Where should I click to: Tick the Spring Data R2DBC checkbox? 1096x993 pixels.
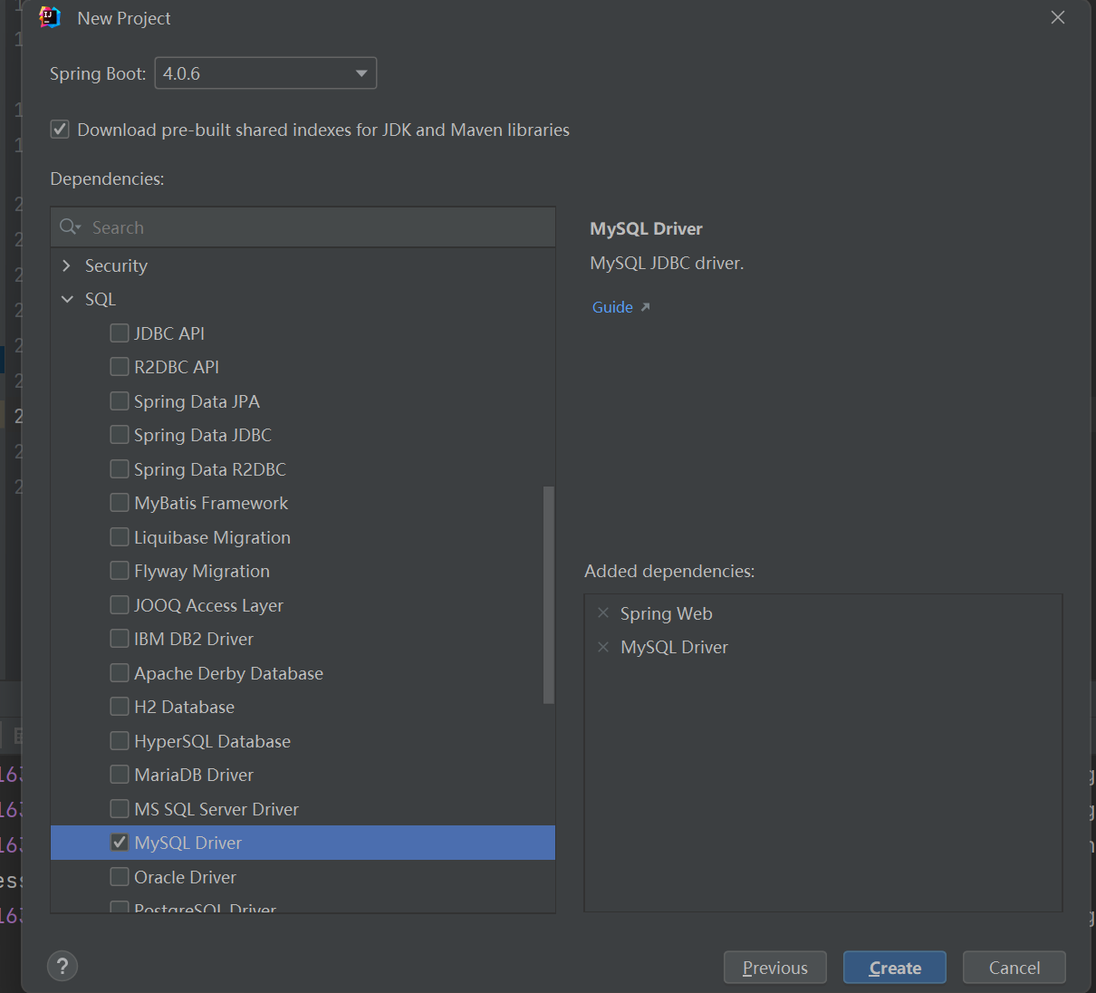click(x=119, y=469)
